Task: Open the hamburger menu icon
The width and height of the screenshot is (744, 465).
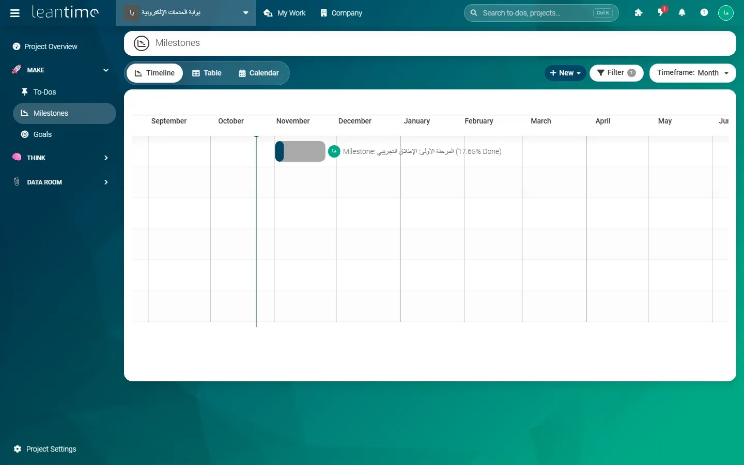Action: point(15,13)
